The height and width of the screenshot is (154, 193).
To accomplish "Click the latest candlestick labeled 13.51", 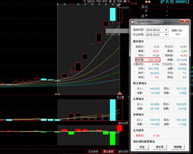I will pos(119,15).
